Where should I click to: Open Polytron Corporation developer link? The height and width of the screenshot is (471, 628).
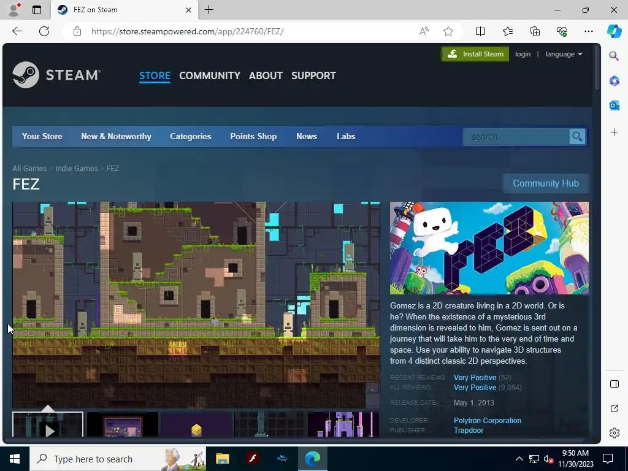(488, 421)
